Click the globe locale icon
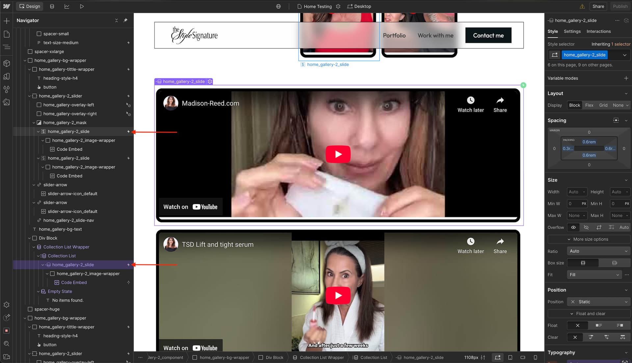 (278, 6)
